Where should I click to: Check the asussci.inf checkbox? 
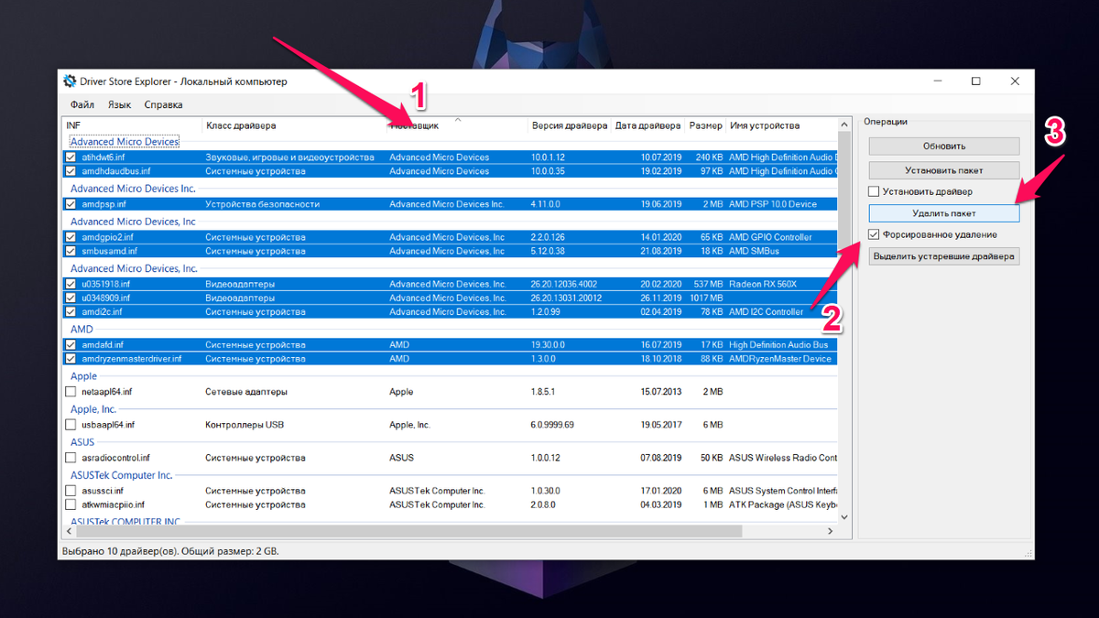pos(71,491)
